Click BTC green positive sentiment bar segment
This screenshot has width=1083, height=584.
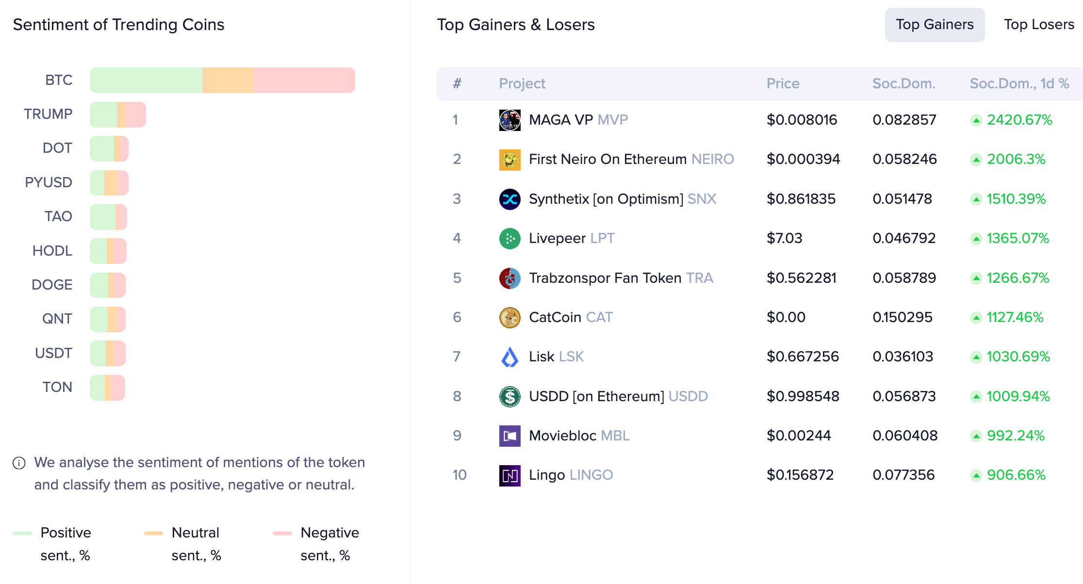[146, 80]
